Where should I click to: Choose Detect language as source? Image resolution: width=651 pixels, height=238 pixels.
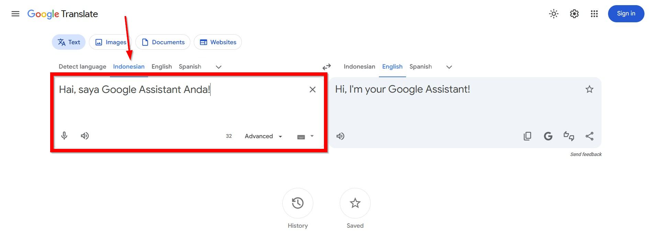point(82,67)
